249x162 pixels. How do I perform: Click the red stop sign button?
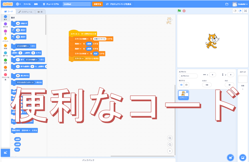(184, 11)
